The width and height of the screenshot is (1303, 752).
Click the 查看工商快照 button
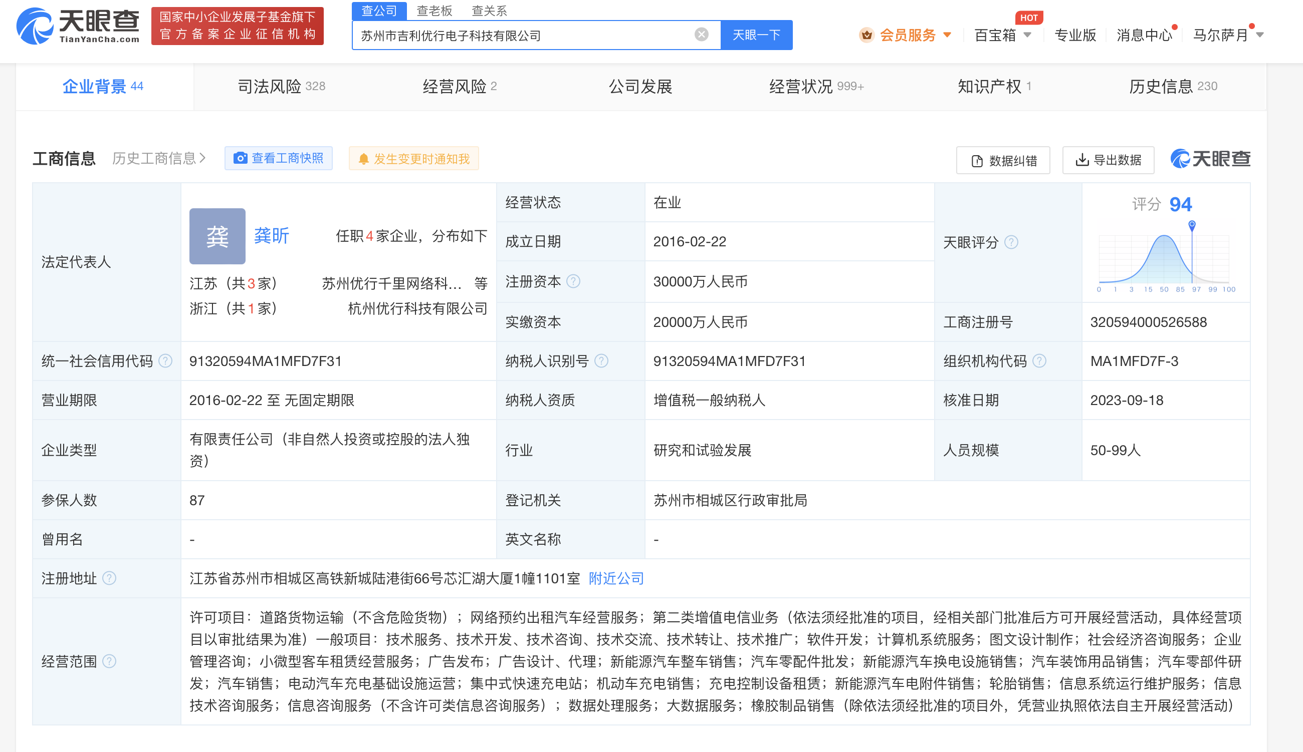278,158
